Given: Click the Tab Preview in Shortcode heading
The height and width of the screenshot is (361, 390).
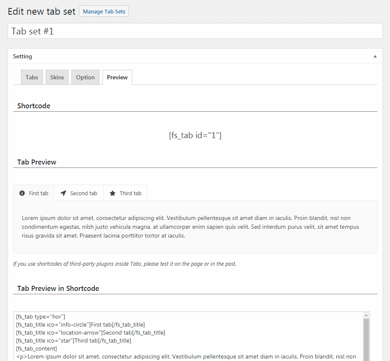Looking at the screenshot, I should coord(58,288).
